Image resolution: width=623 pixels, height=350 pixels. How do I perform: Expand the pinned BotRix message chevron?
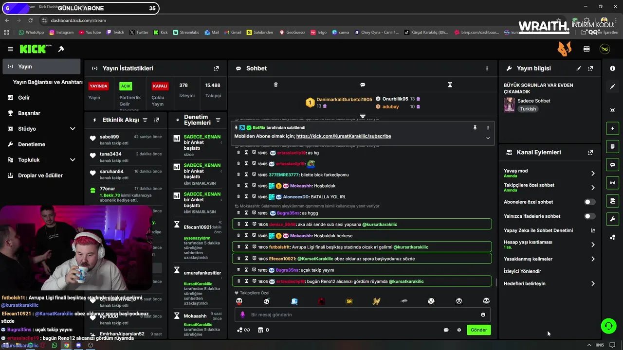click(x=488, y=138)
